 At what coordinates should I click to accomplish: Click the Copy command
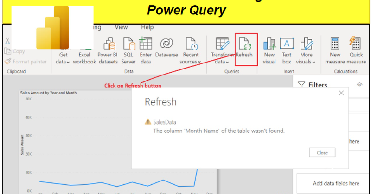click(x=15, y=51)
